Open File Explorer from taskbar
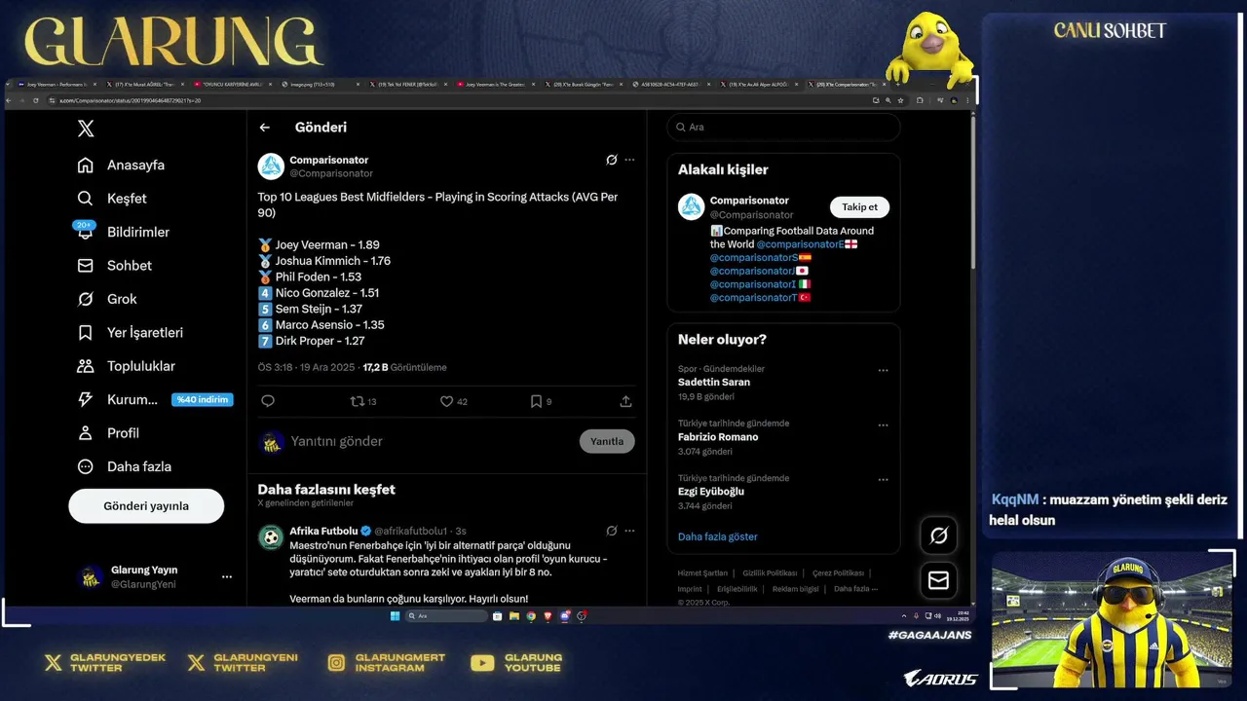 point(514,616)
